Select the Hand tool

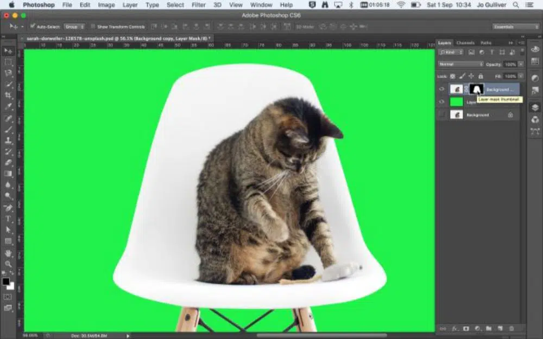(x=8, y=253)
